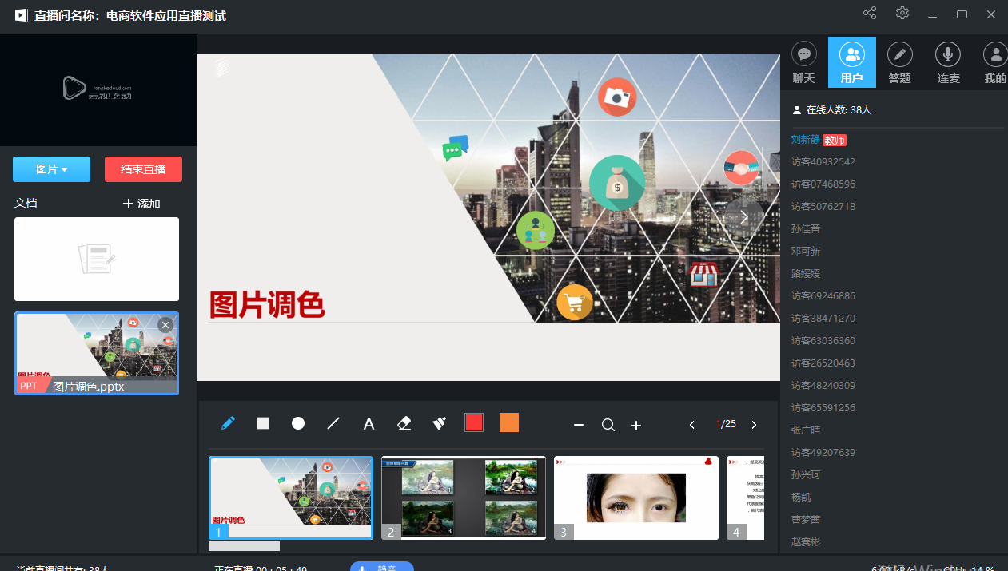Open settings gear in title bar
Screen dimensions: 1008x571
click(x=902, y=14)
